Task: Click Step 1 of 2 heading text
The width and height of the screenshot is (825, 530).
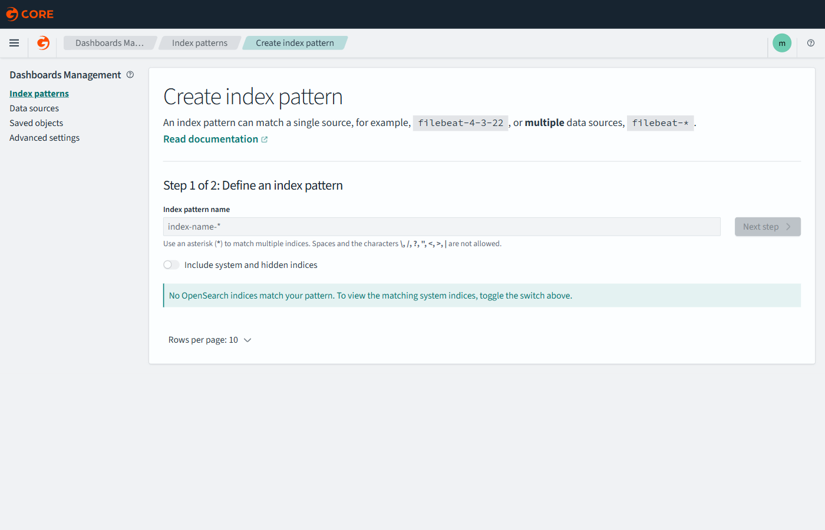Action: [253, 185]
